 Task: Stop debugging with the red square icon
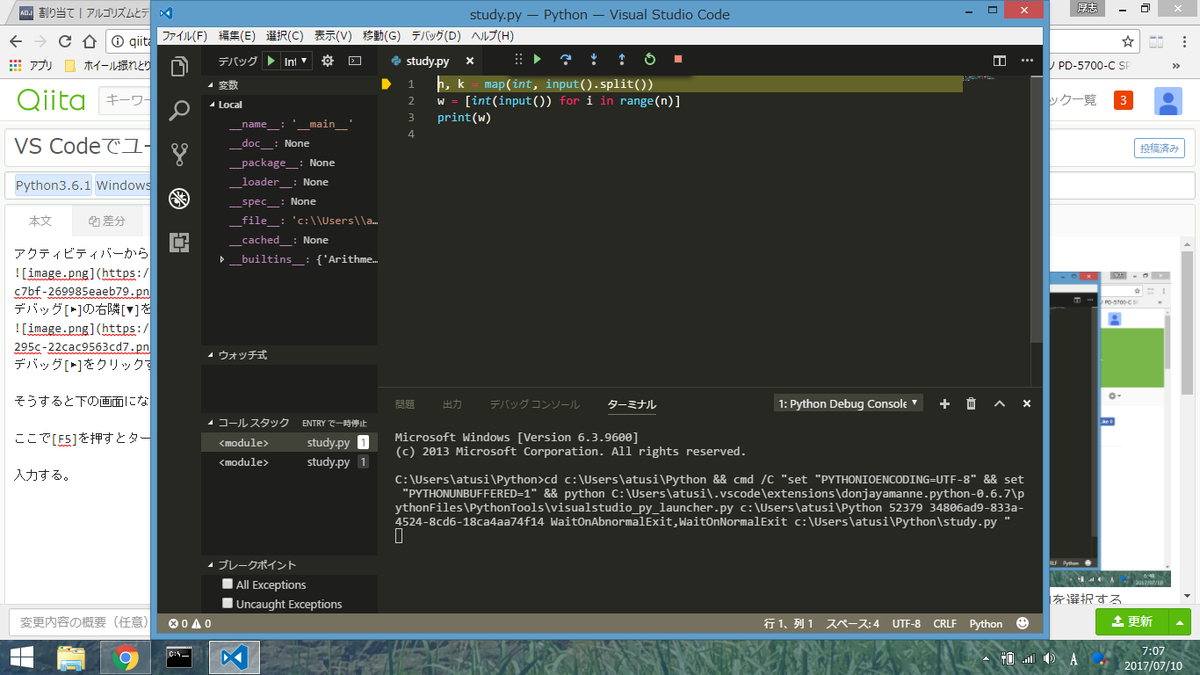click(676, 60)
